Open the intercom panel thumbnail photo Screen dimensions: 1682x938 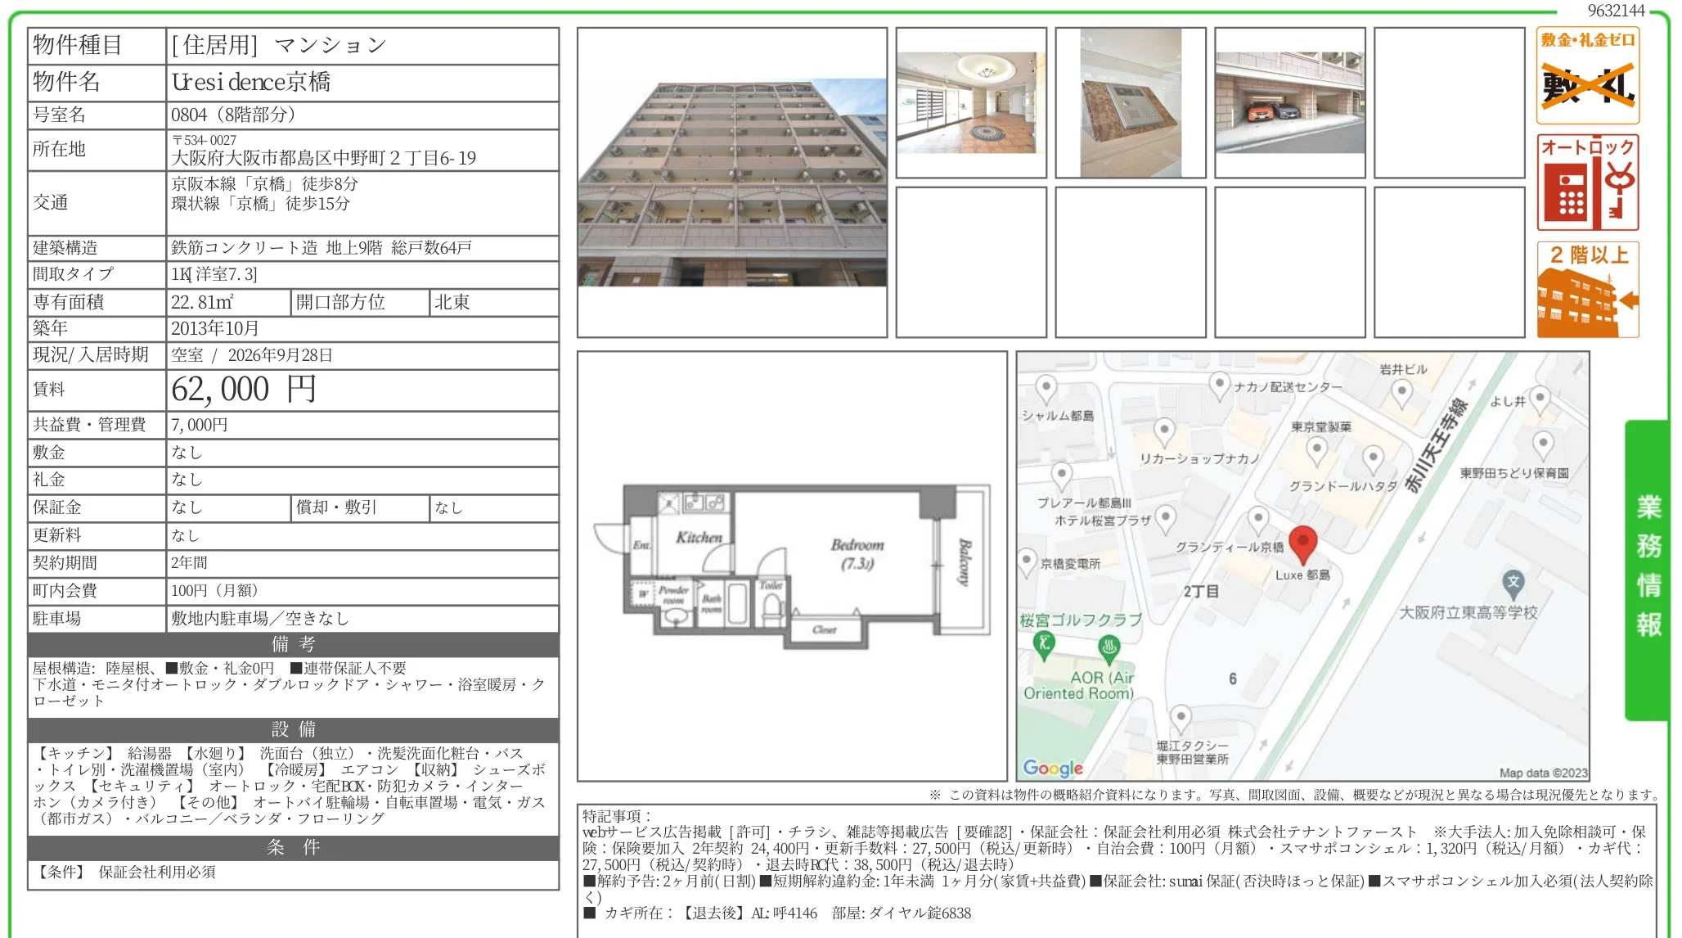point(1131,103)
